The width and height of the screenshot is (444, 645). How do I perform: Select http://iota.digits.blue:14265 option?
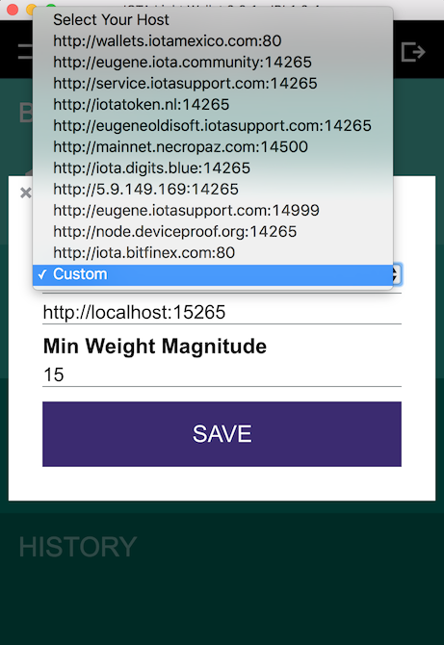[213, 168]
